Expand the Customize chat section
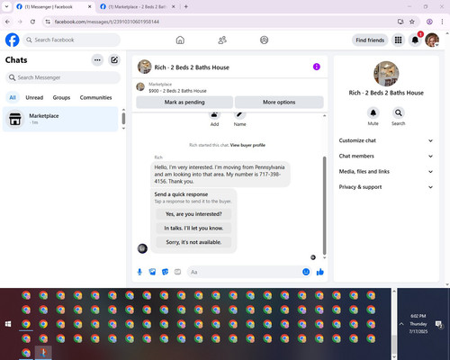 [386, 140]
